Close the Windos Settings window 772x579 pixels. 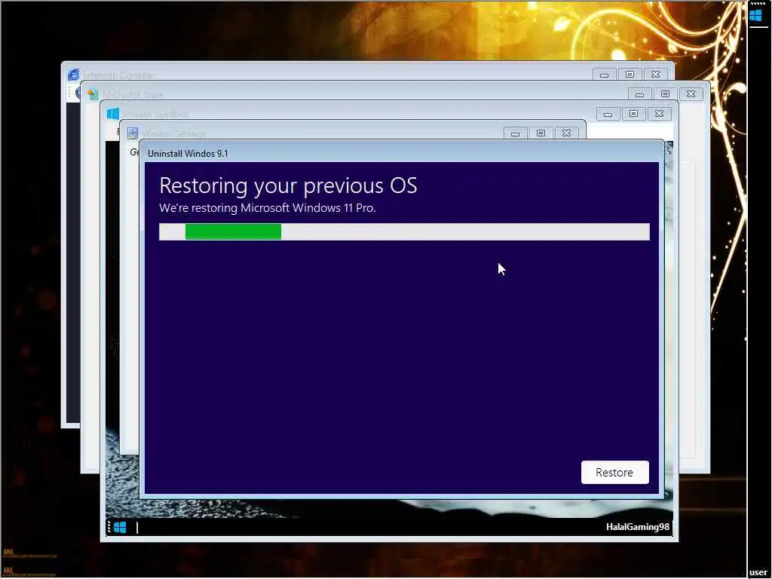[x=566, y=133]
